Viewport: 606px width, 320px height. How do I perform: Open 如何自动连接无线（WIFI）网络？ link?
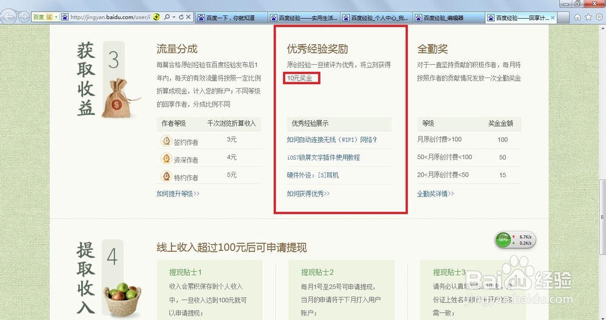click(331, 140)
